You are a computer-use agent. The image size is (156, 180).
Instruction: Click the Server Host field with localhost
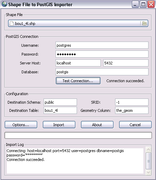[x=78, y=63]
